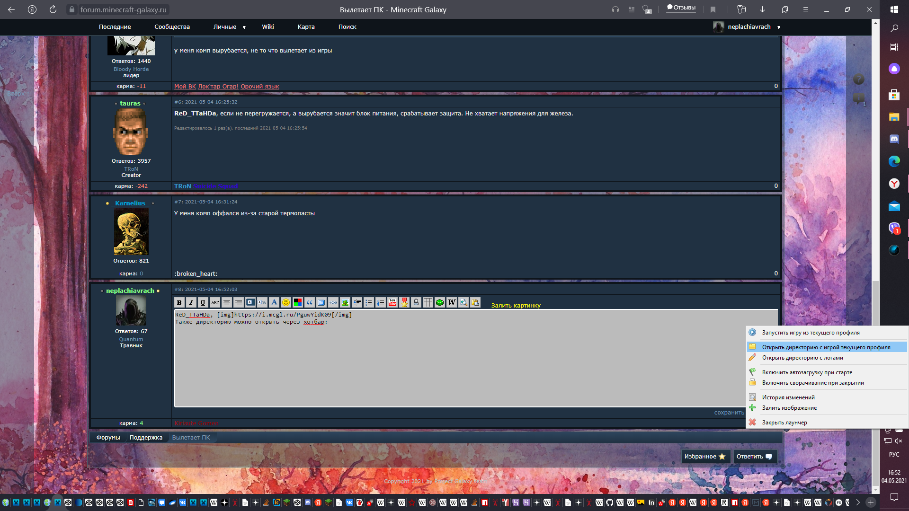Open Поиск in the forum navigation
This screenshot has width=909, height=511.
click(x=348, y=27)
